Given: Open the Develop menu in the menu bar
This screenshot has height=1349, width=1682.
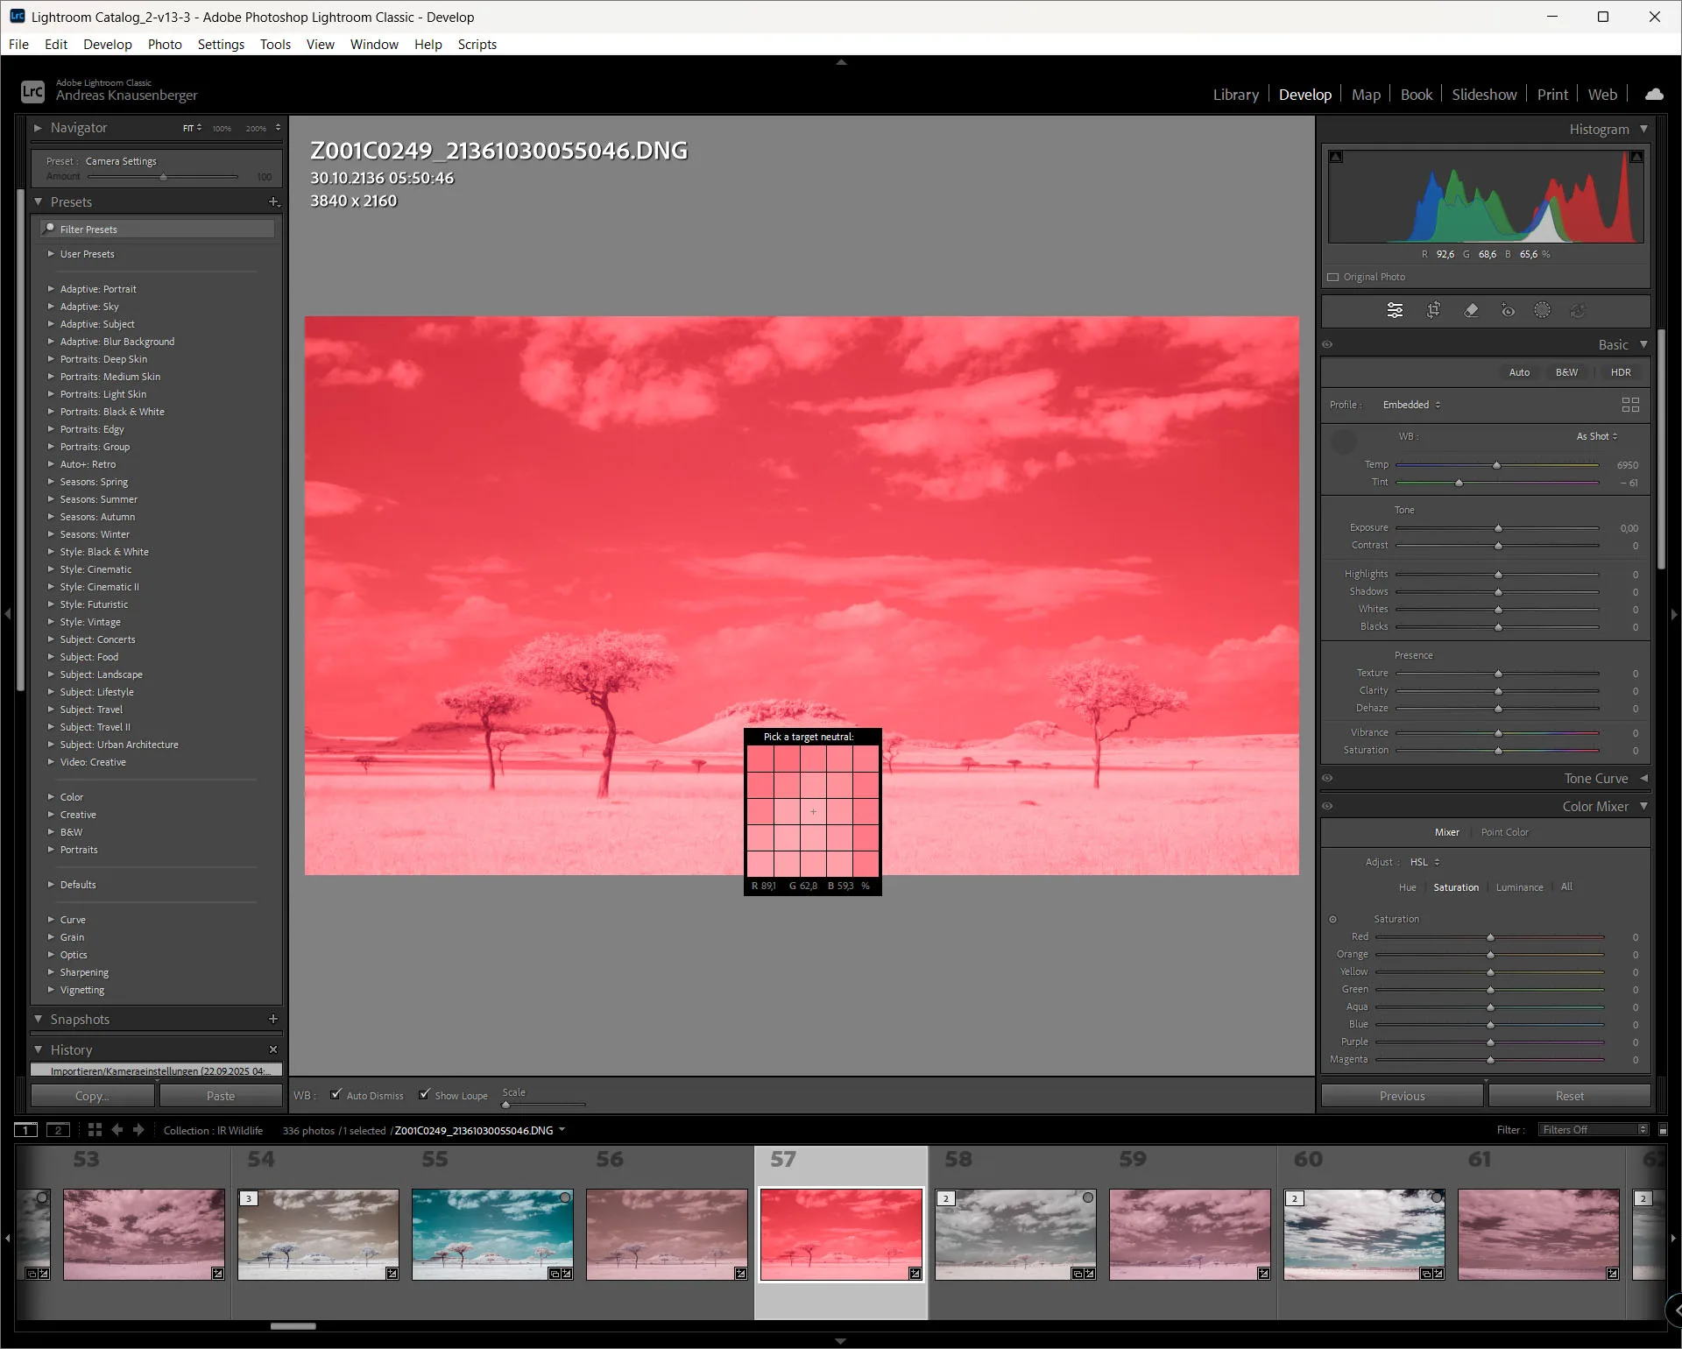Looking at the screenshot, I should point(107,45).
